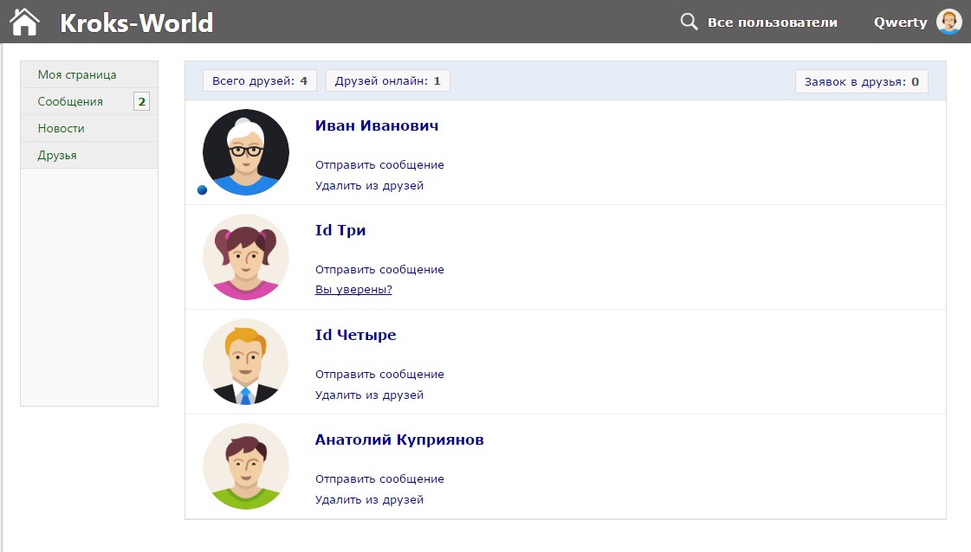The image size is (971, 552).
Task: Show Друзей онлайн: 1 tab
Action: (388, 81)
